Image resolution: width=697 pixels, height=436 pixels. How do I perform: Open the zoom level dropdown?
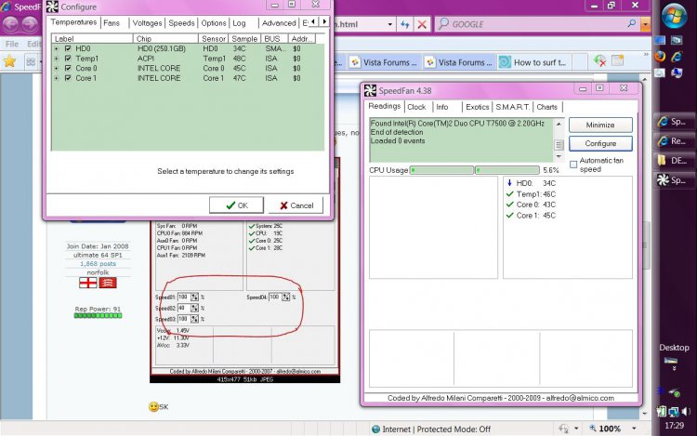click(x=634, y=429)
